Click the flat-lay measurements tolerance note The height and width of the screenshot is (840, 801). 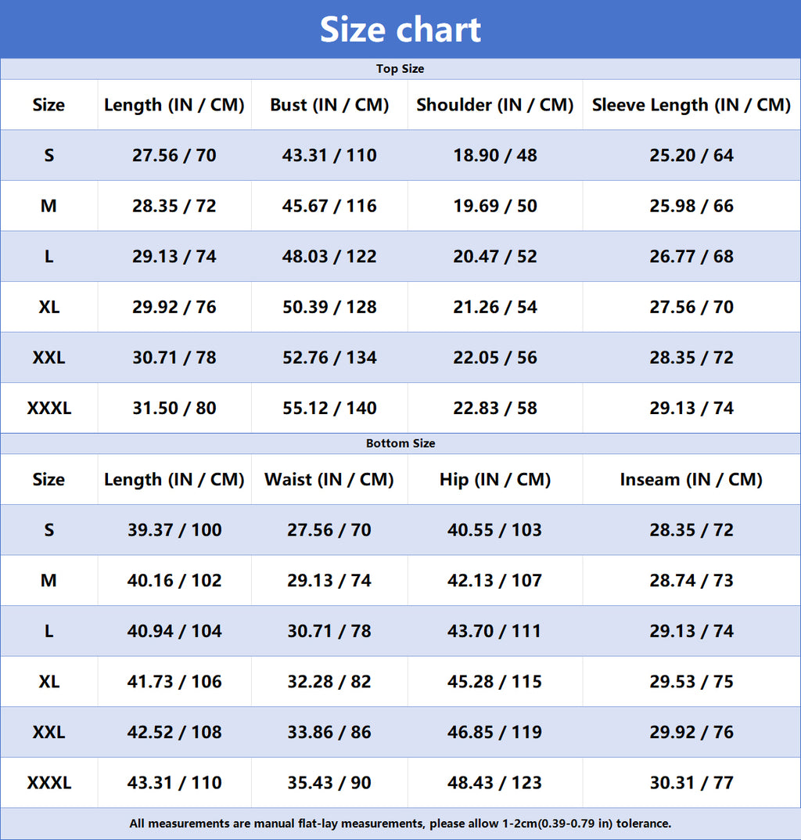click(x=400, y=824)
